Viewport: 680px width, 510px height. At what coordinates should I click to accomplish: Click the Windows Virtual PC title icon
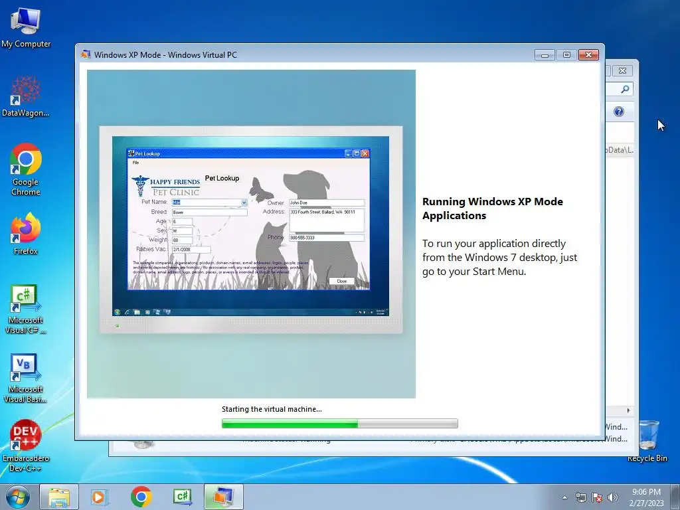click(86, 54)
